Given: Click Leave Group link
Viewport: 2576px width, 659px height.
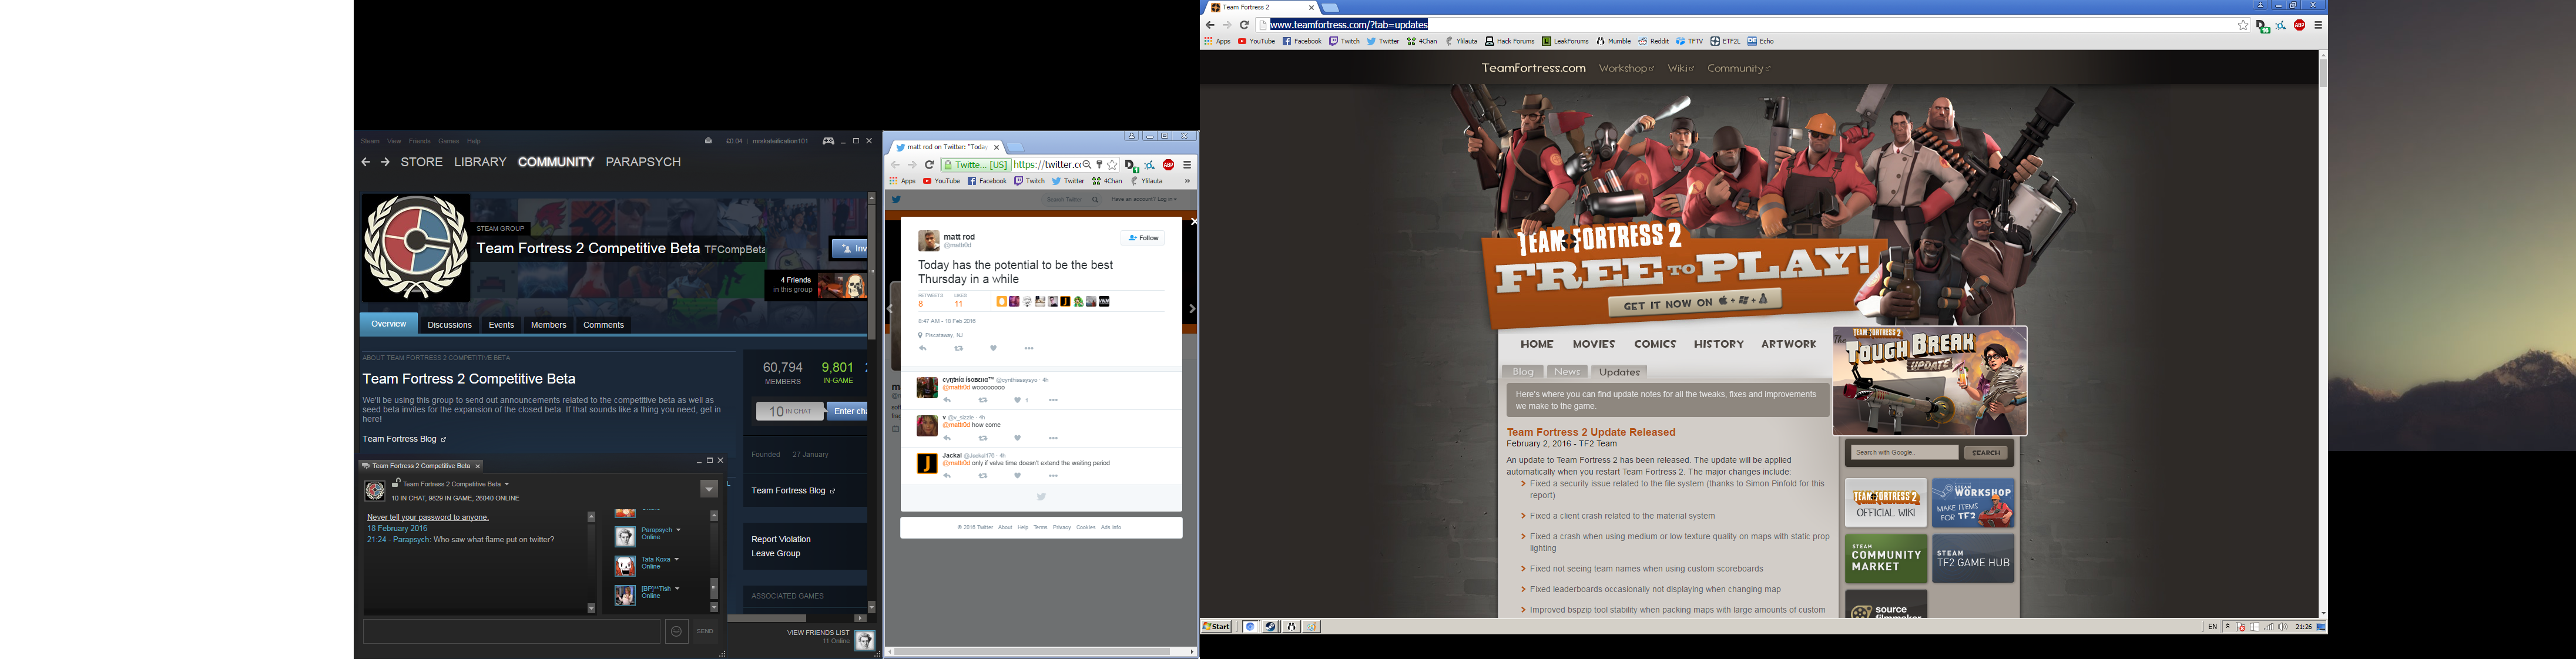Looking at the screenshot, I should tap(775, 554).
